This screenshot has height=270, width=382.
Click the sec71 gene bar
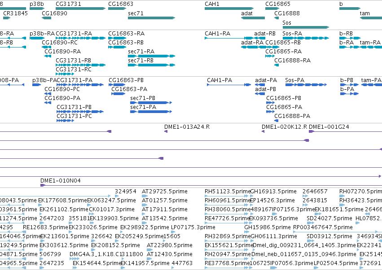(x=152, y=18)
